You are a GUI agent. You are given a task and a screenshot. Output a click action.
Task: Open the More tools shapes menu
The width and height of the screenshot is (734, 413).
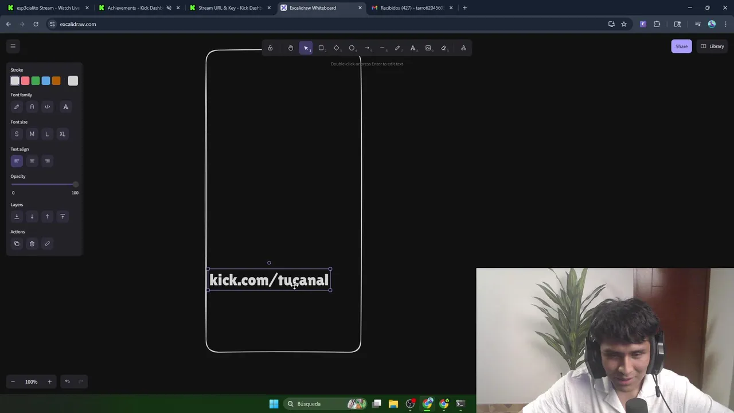[x=463, y=48]
